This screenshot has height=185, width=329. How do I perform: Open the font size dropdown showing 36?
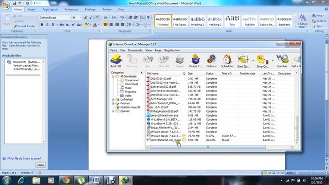80,17
